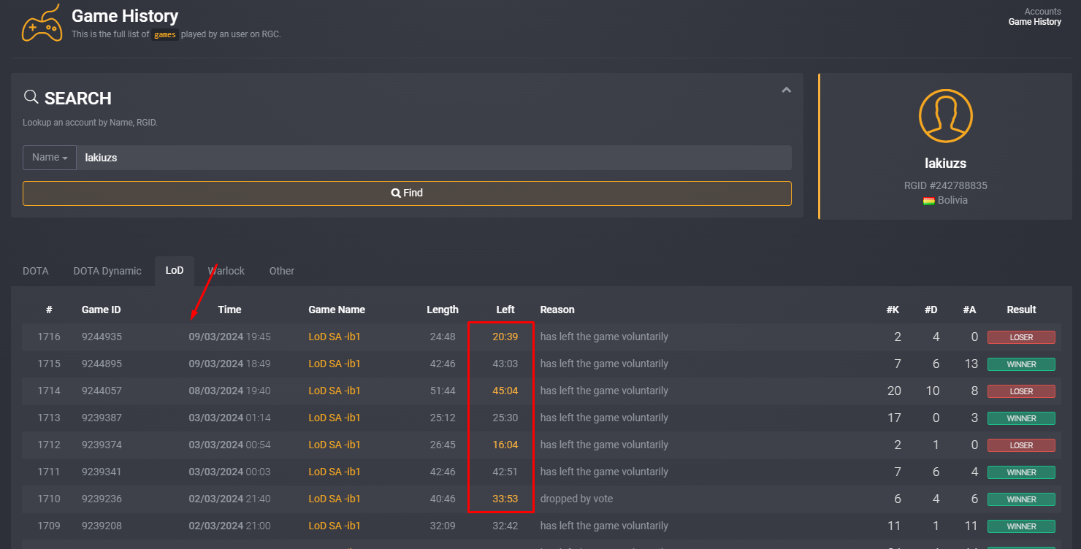Open LoD SA -ib1 link for game 9244935
This screenshot has width=1081, height=549.
(x=335, y=337)
